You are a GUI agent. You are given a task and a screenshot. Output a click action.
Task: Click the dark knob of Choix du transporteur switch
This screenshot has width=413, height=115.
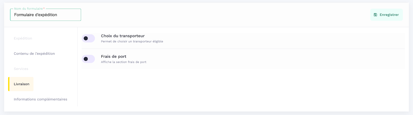(x=86, y=39)
